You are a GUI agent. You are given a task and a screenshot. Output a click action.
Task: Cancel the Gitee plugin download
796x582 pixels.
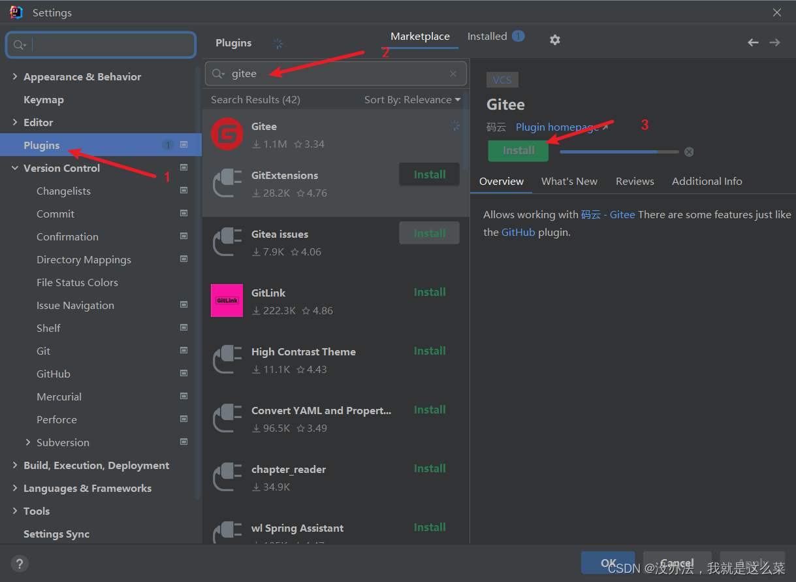(689, 152)
